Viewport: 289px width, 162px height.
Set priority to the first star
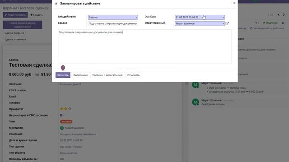61,109
